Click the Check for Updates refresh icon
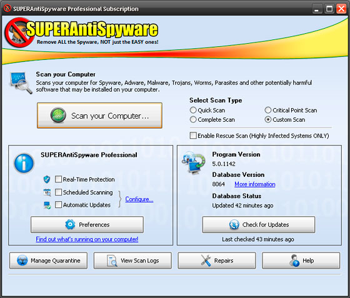The width and height of the screenshot is (350, 298). (x=234, y=224)
